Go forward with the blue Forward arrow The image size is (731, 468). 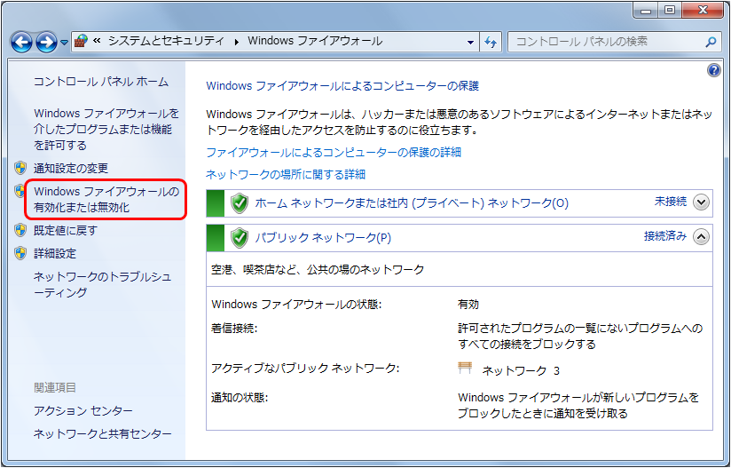(47, 42)
